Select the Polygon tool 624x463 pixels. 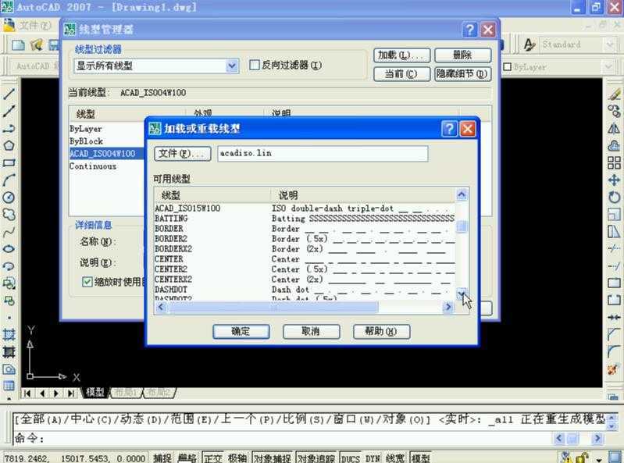(9, 145)
